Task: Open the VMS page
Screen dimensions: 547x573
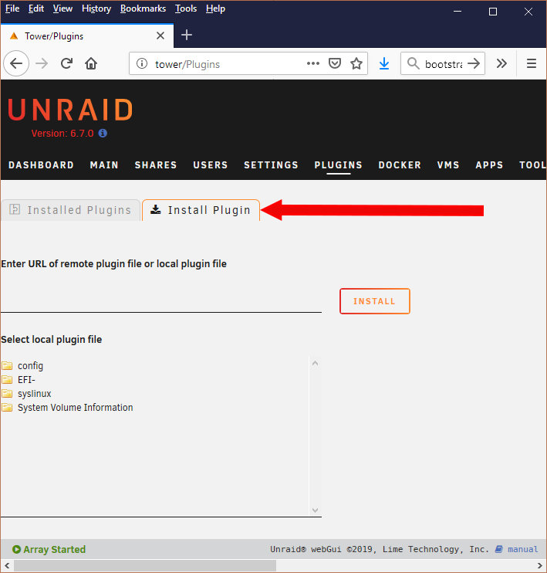Action: pos(448,165)
